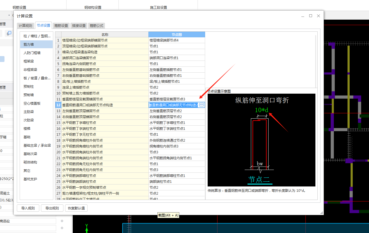The width and height of the screenshot is (369, 233).
Task: Select 基础次梁 category
Action: (36, 154)
